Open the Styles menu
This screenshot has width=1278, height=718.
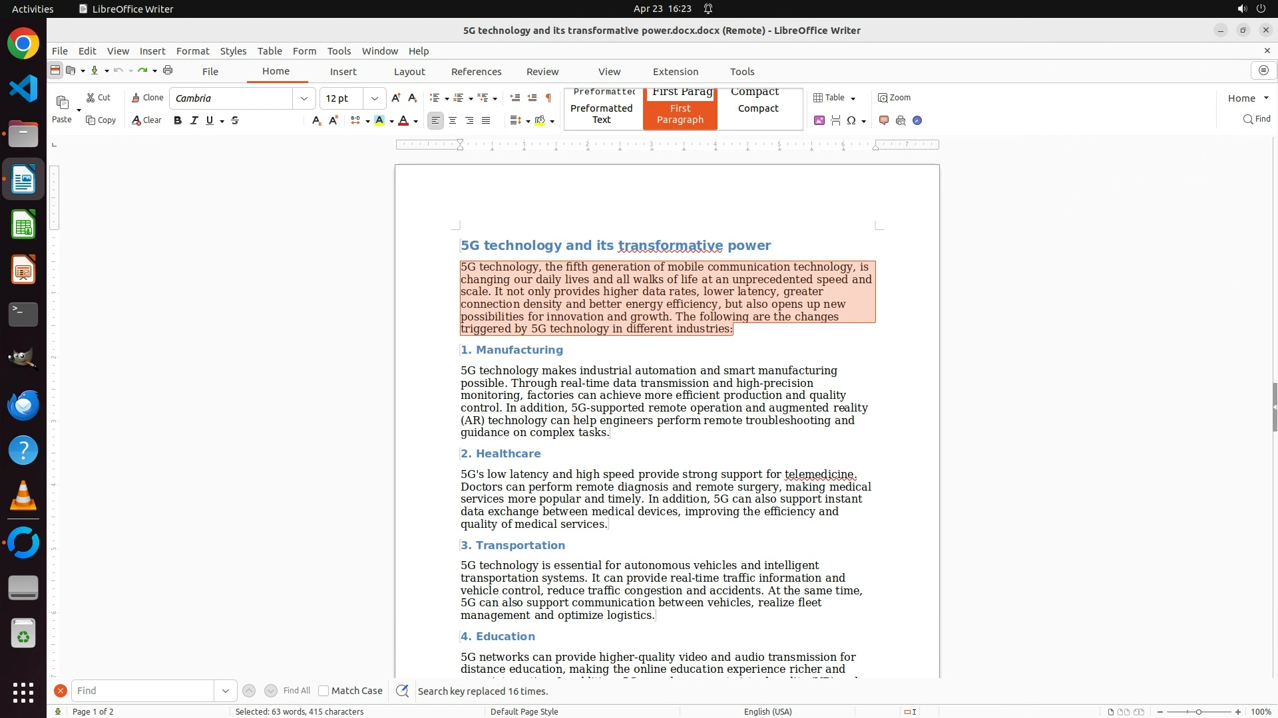[x=233, y=51]
